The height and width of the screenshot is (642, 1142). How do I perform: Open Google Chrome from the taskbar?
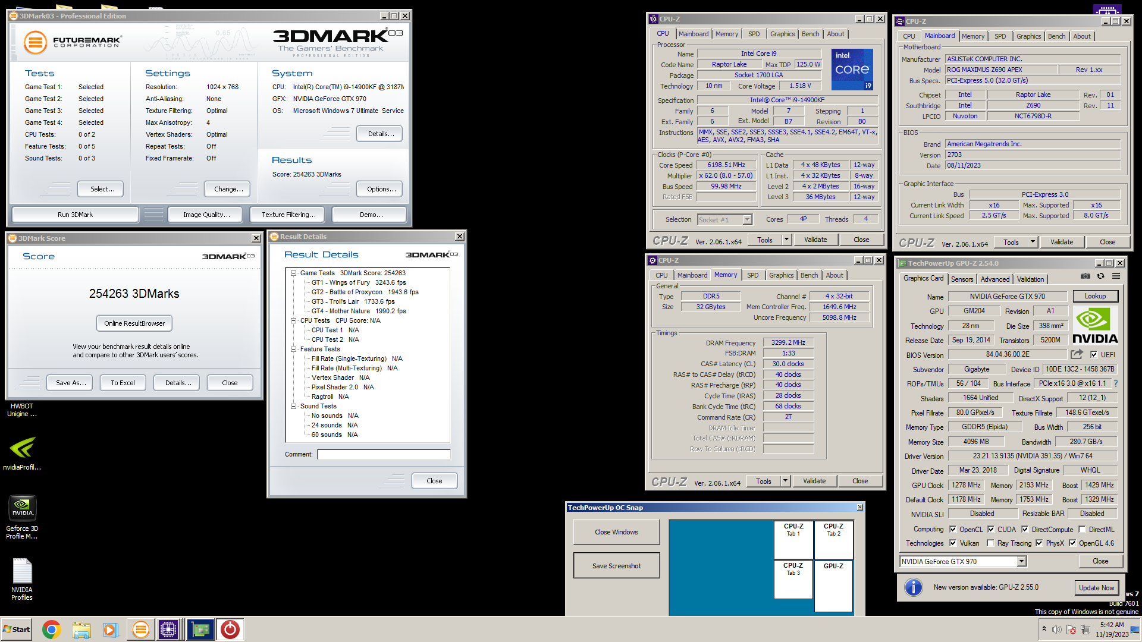52,630
